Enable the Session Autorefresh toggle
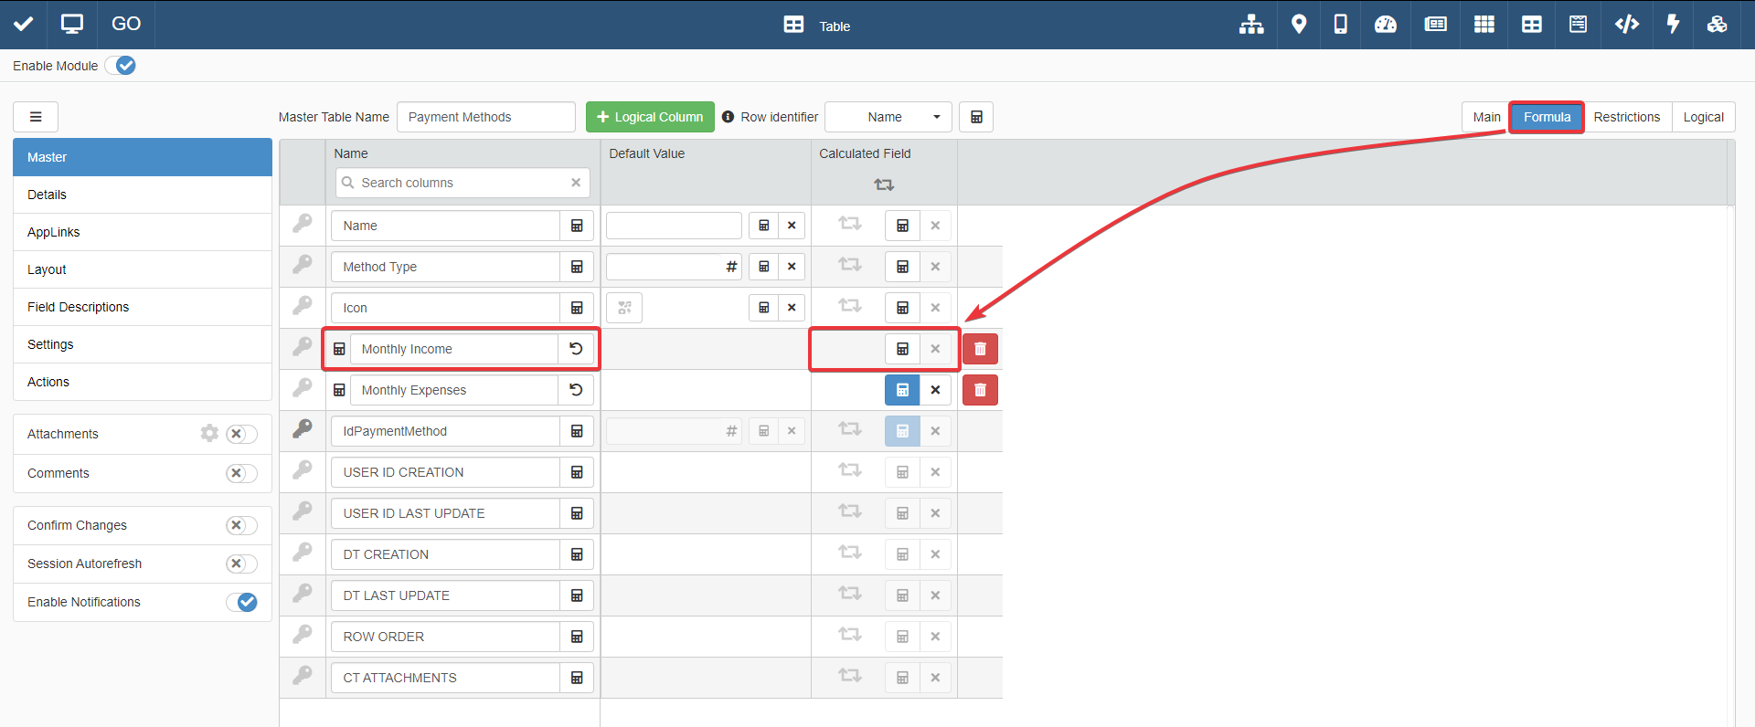The image size is (1755, 727). [241, 564]
